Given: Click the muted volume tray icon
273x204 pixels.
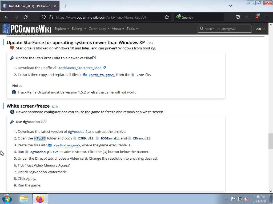Looking at the screenshot, I should click(x=246, y=199).
